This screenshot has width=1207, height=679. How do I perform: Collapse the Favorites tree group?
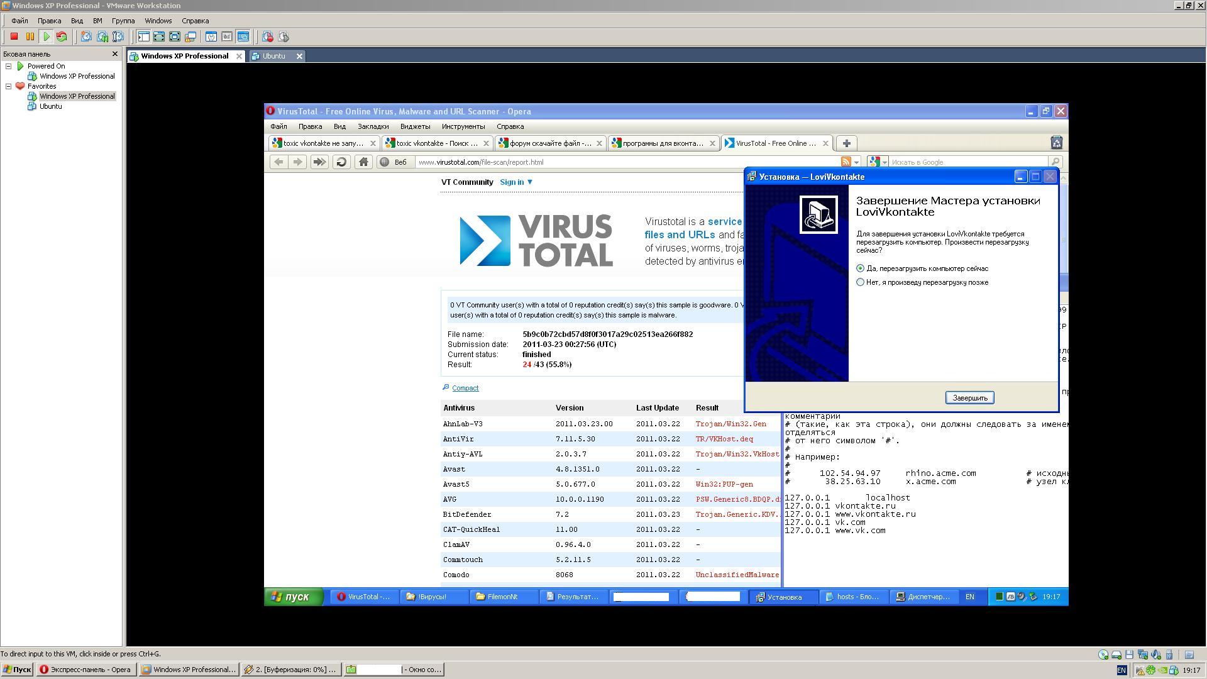click(9, 86)
